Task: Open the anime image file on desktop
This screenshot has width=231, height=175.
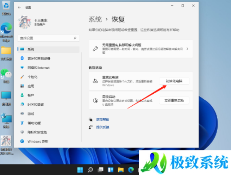Action: click(6, 145)
